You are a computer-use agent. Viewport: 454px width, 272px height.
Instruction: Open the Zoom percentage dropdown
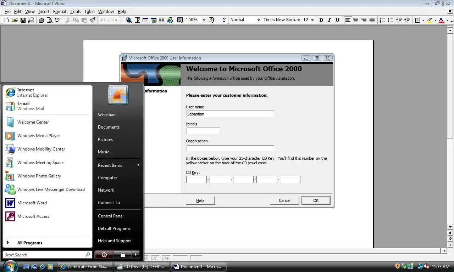(204, 20)
